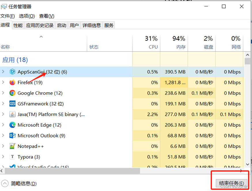Open the 查看(V) menu
252x191 pixels.
click(47, 16)
